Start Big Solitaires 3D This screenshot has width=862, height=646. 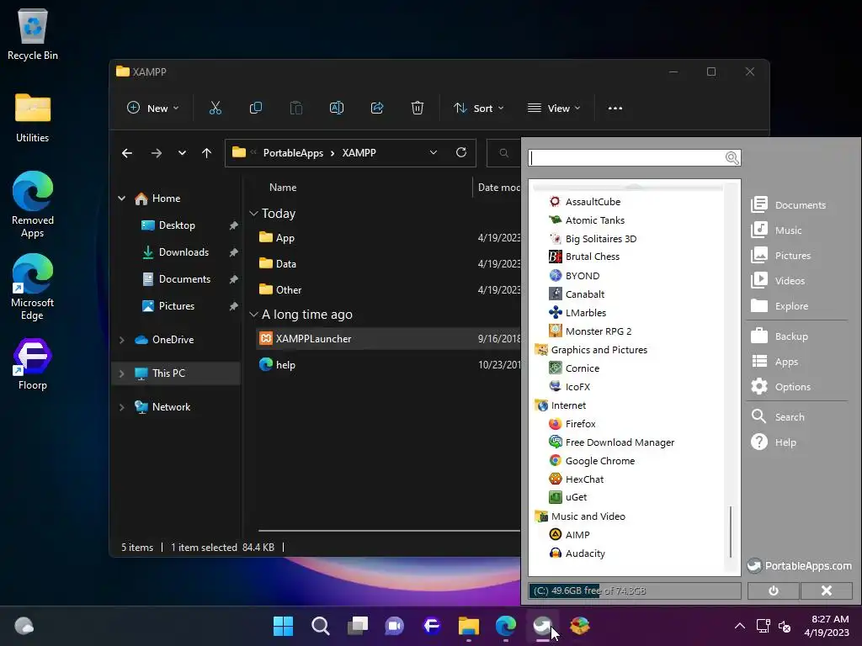pos(593,238)
